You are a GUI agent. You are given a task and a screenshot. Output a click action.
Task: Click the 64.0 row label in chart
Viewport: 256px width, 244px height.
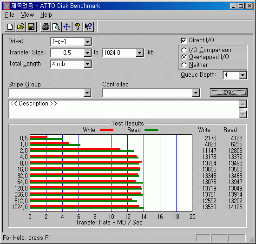coord(22,182)
